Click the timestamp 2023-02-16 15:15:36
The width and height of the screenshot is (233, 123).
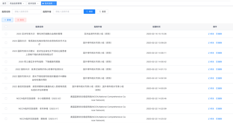156,34
